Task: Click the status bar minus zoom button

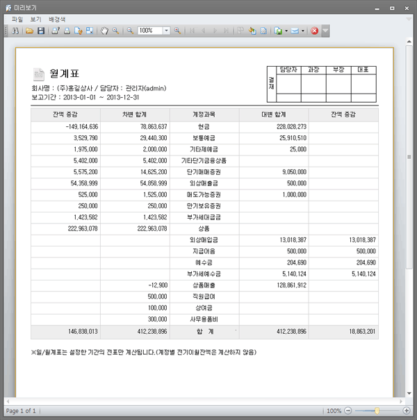Action: [349, 411]
